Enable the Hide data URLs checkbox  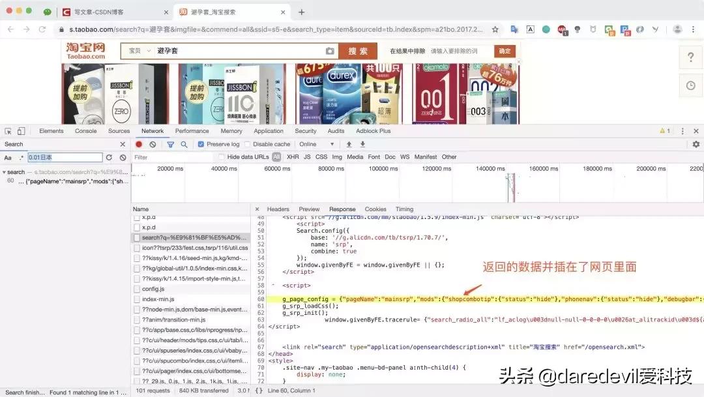pos(221,156)
